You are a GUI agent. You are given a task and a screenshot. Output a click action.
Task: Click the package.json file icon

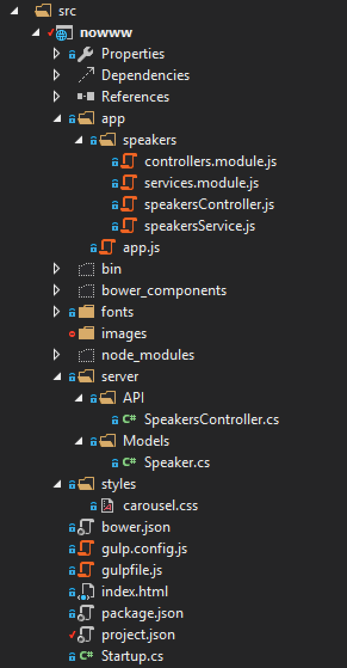click(86, 614)
